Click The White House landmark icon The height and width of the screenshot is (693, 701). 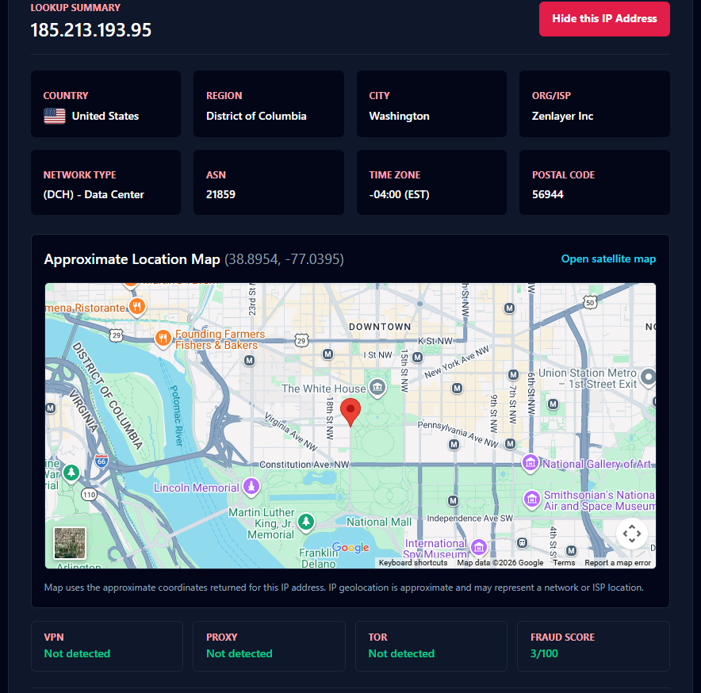(377, 387)
